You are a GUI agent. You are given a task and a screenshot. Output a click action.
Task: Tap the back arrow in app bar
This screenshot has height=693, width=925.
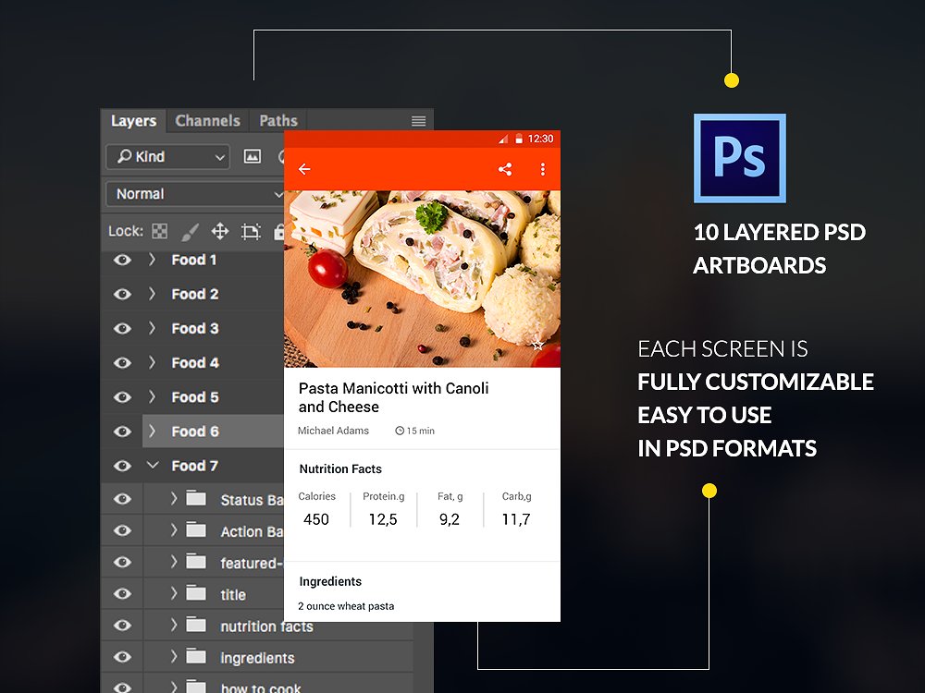(304, 169)
